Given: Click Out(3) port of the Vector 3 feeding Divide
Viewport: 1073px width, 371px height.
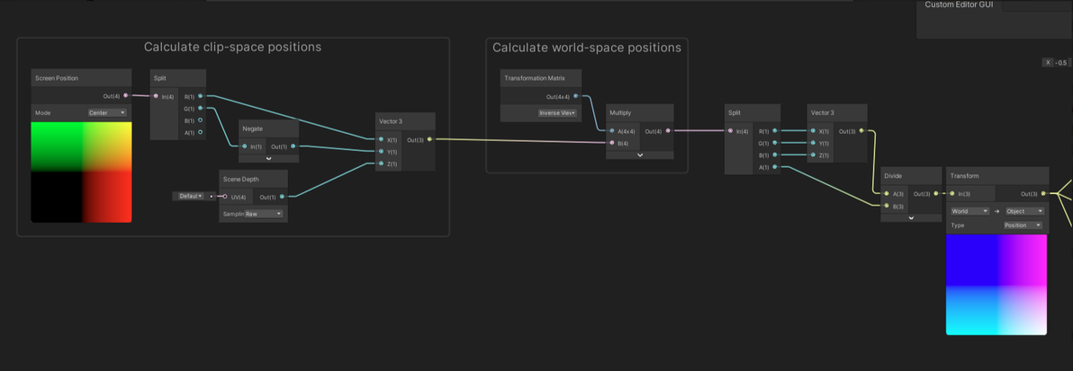Looking at the screenshot, I should (861, 130).
